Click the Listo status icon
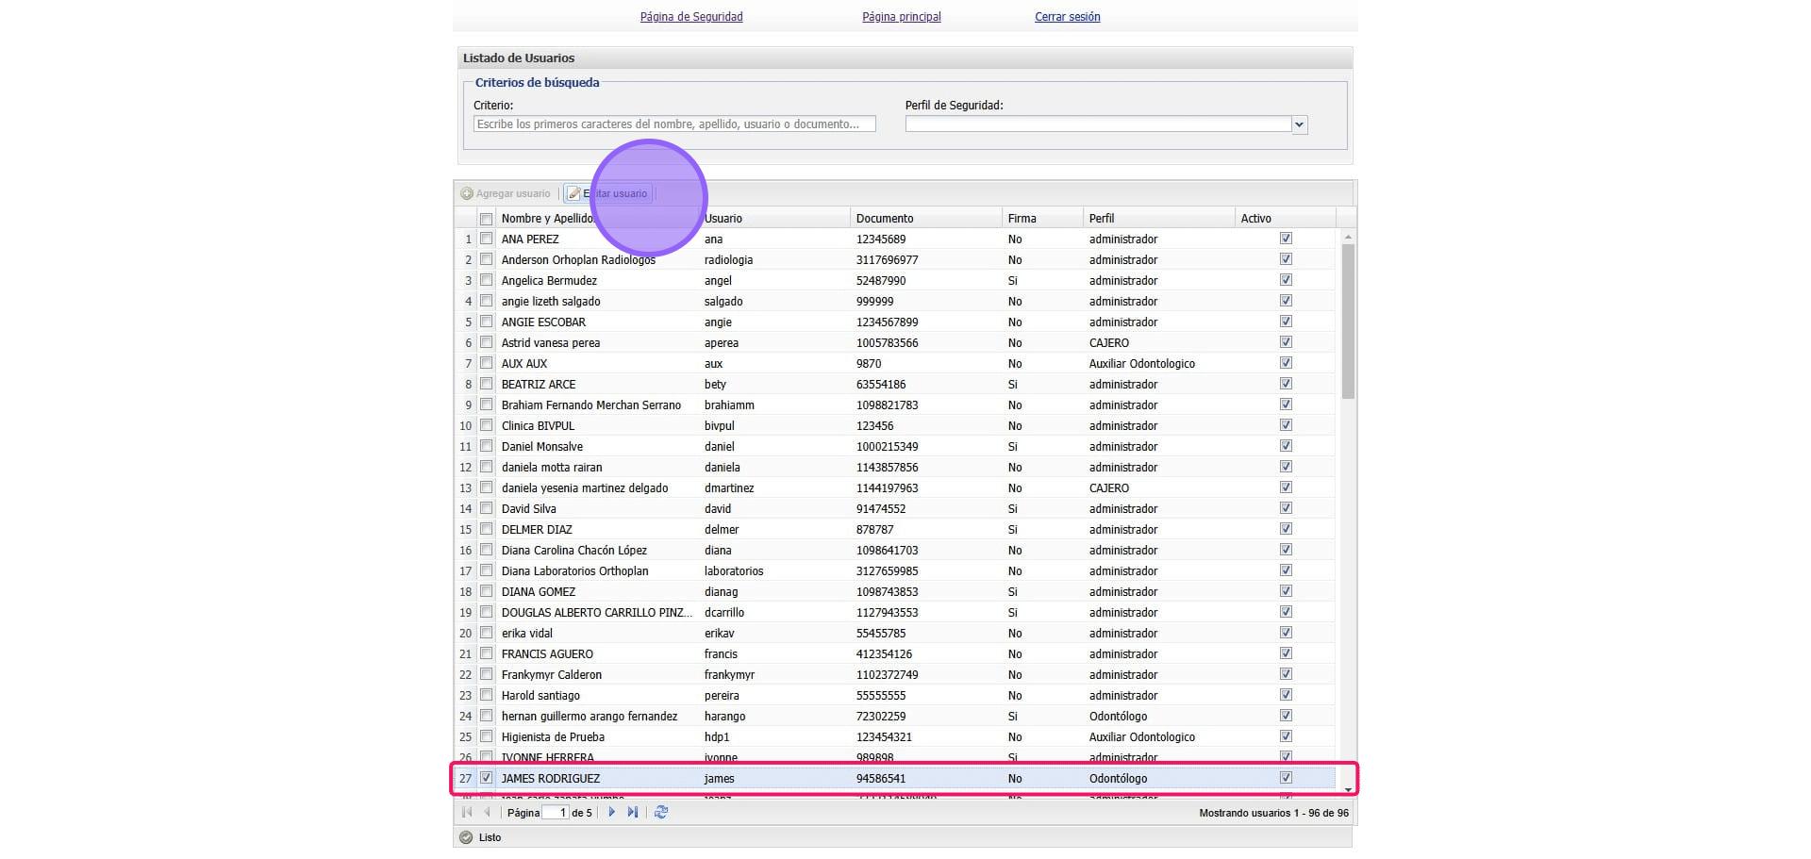The height and width of the screenshot is (859, 1811). pyautogui.click(x=466, y=837)
